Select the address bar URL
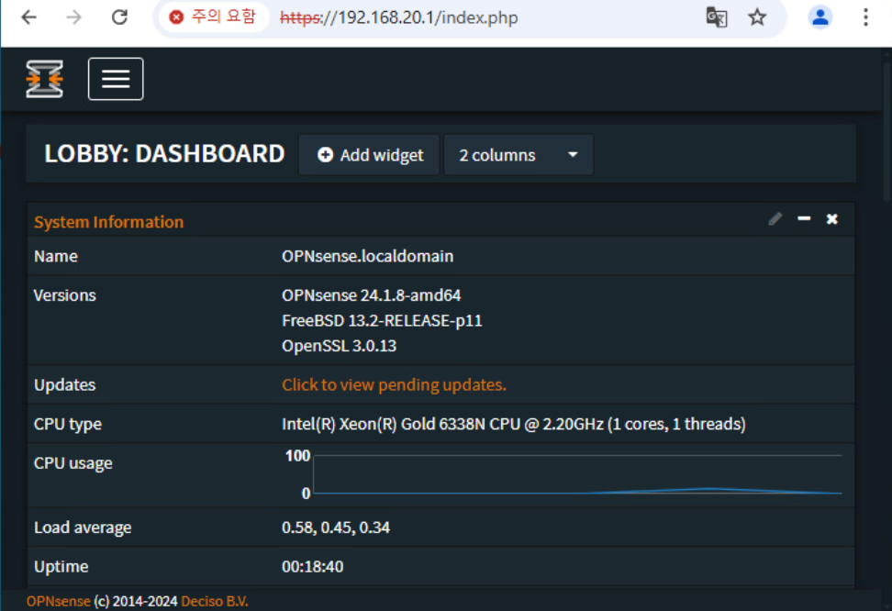The image size is (892, 611). click(399, 17)
